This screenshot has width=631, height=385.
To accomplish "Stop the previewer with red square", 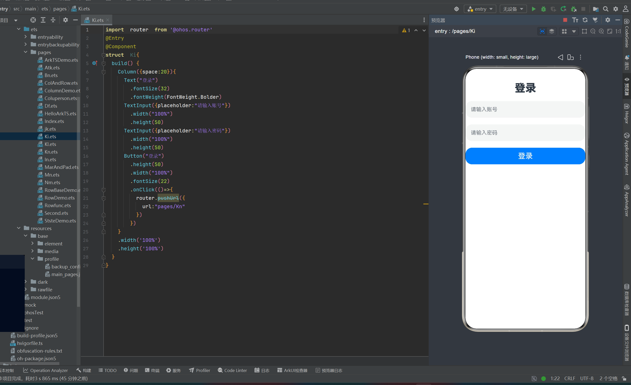I will click(565, 20).
